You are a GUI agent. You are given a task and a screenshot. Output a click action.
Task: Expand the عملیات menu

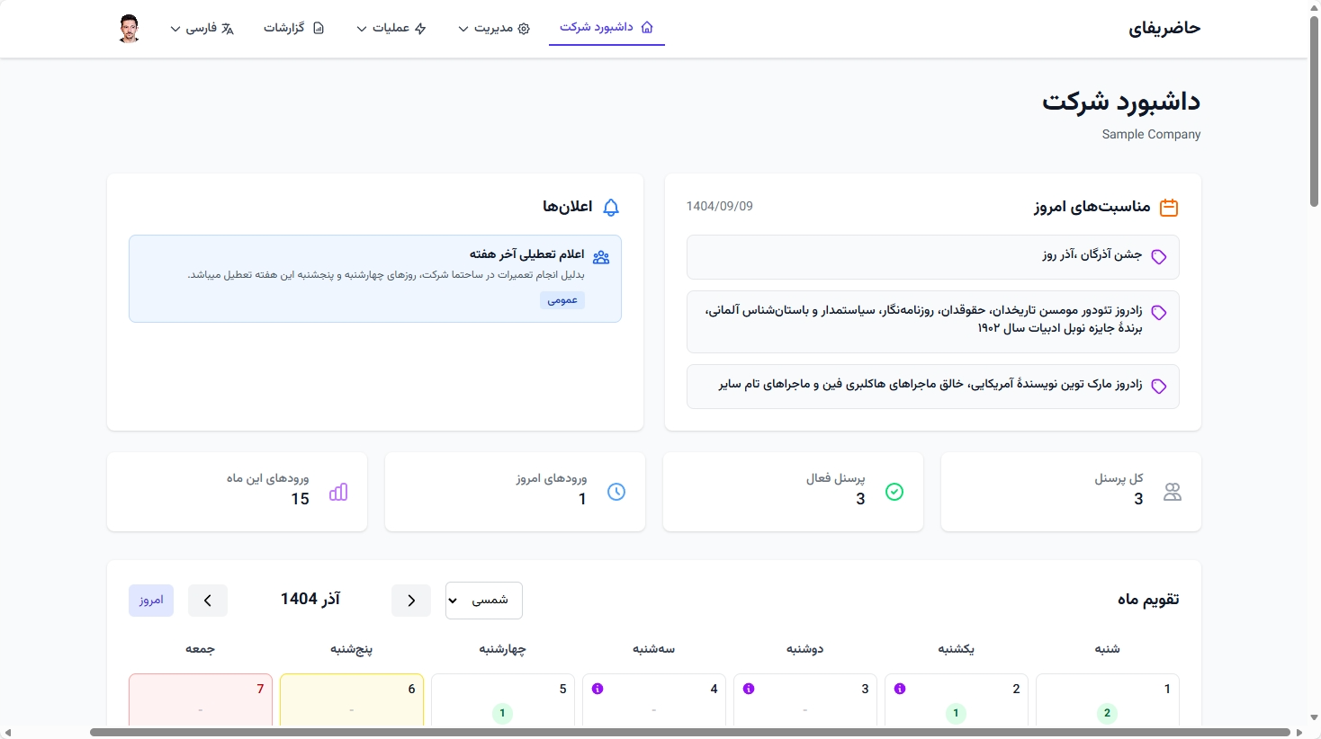click(392, 28)
